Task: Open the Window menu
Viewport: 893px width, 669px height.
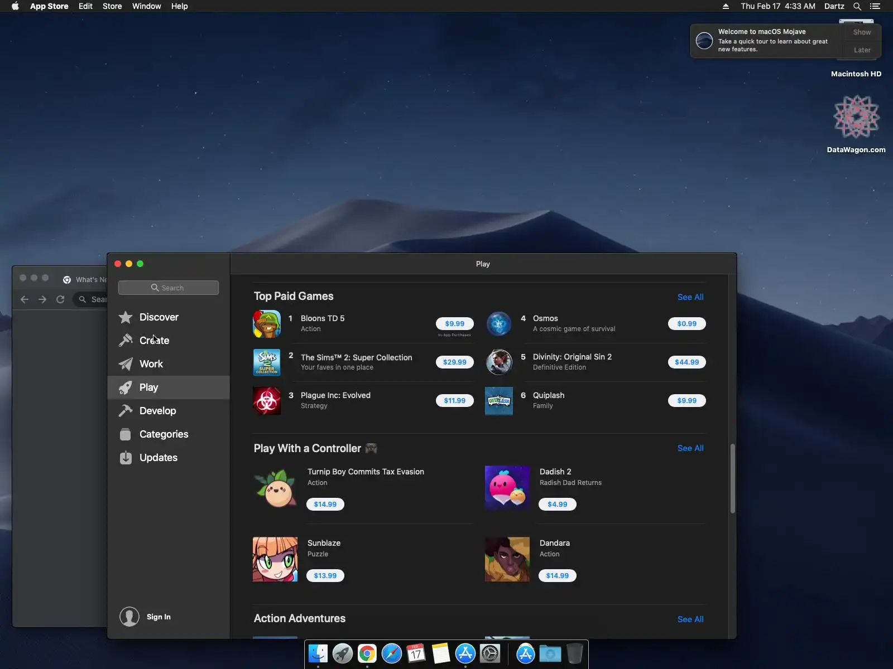Action: pos(147,6)
